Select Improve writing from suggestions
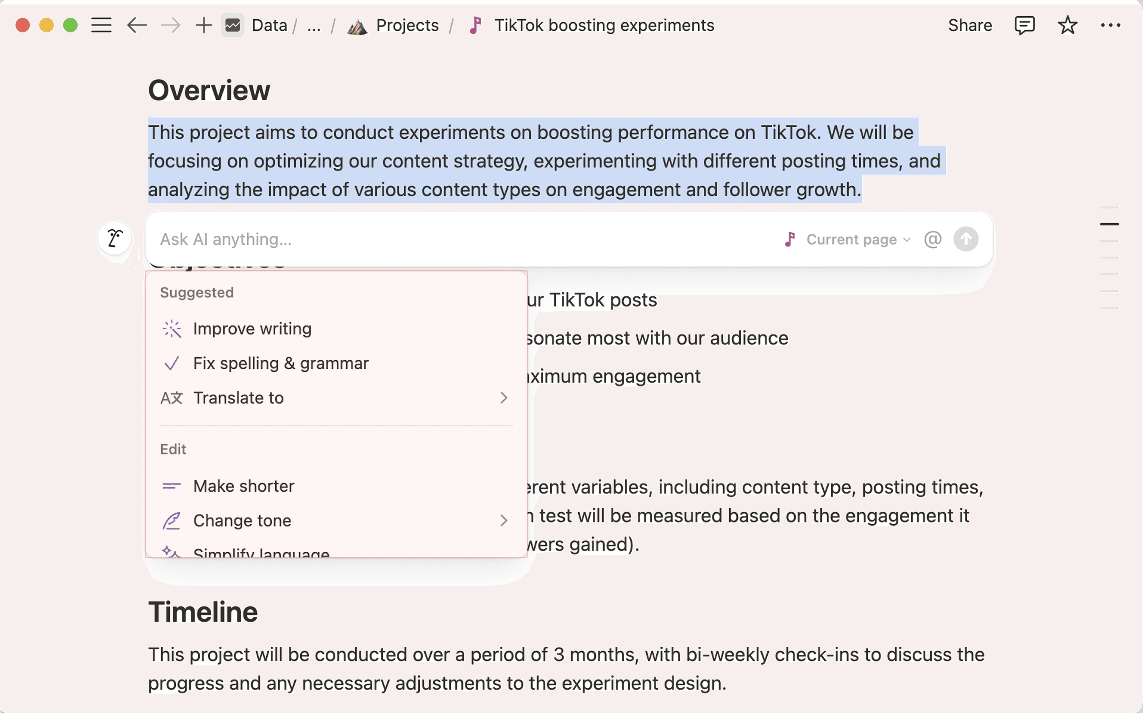Viewport: 1143px width, 713px height. [252, 329]
